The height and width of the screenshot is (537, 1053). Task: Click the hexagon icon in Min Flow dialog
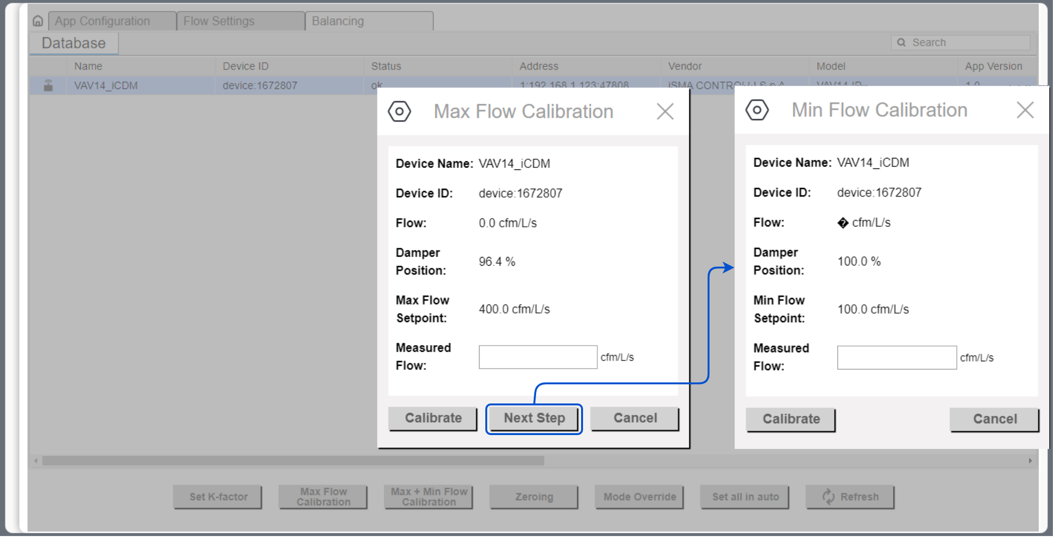click(757, 110)
